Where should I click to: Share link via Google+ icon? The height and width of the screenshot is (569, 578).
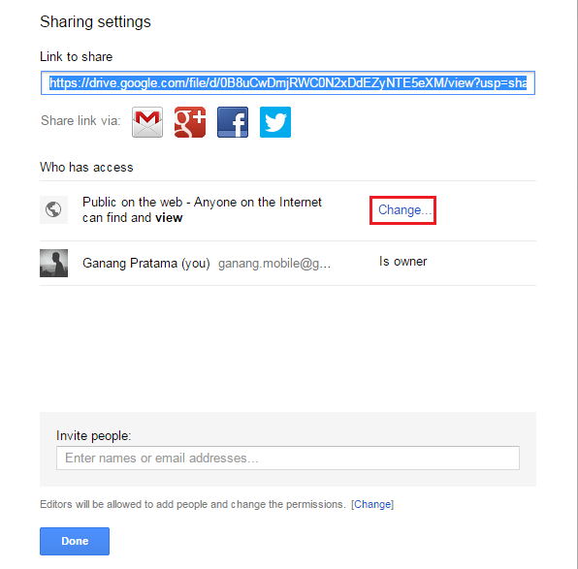pos(190,122)
